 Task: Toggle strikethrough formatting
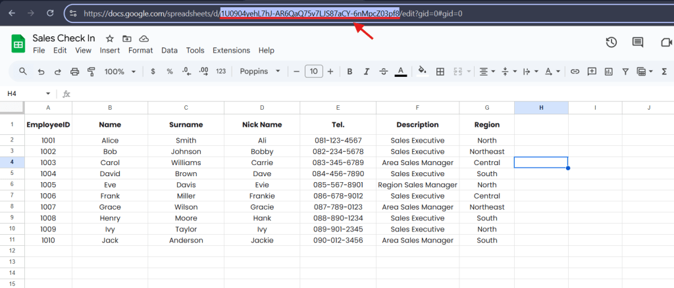click(384, 72)
